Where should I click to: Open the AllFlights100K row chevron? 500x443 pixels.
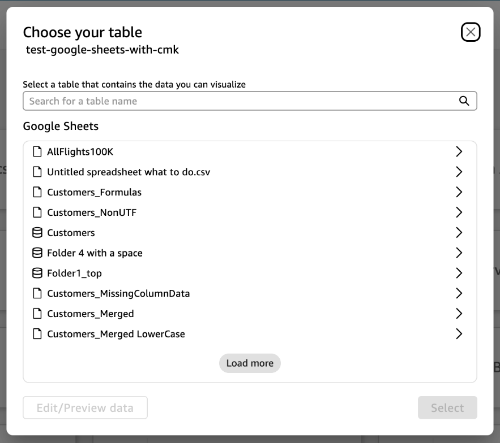[459, 151]
